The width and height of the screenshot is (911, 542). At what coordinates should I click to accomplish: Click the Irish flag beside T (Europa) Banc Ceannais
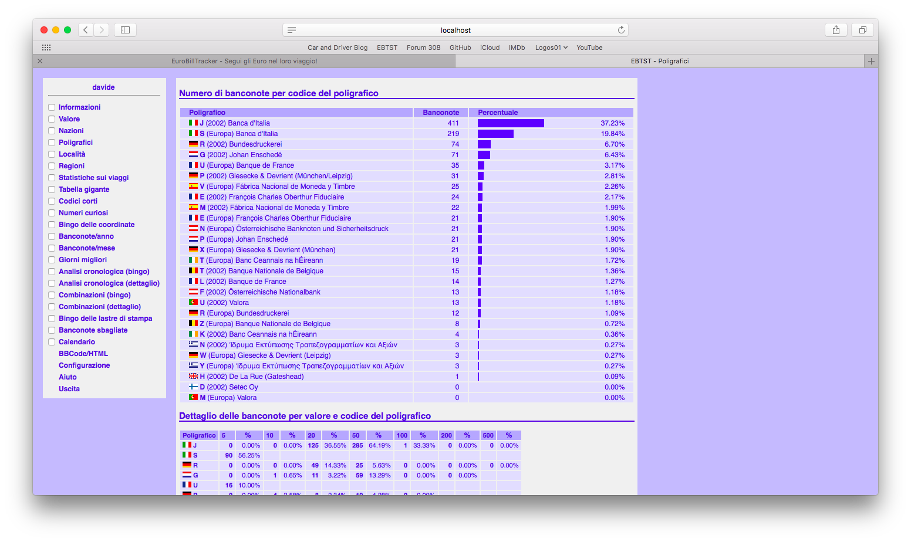(x=193, y=260)
